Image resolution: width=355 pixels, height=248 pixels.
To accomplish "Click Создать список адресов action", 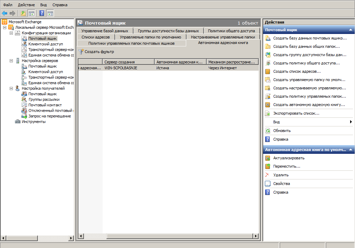I will (297, 71).
